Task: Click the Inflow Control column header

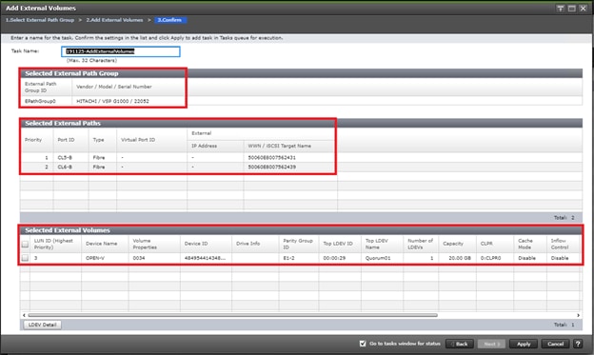Action: (x=560, y=244)
